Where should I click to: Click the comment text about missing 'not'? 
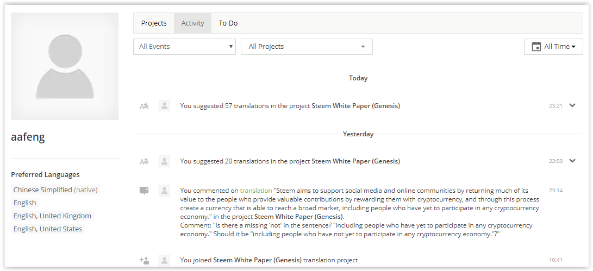click(356, 230)
